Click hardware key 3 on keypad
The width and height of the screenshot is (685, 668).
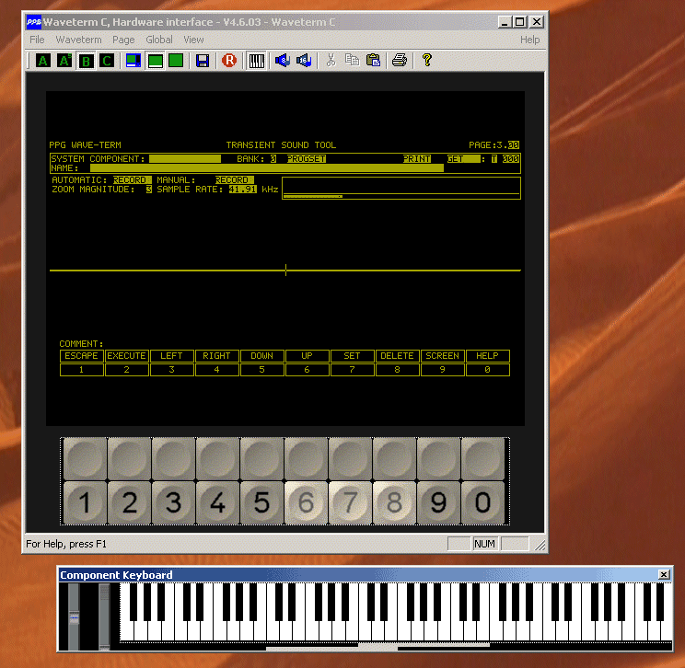pos(173,502)
